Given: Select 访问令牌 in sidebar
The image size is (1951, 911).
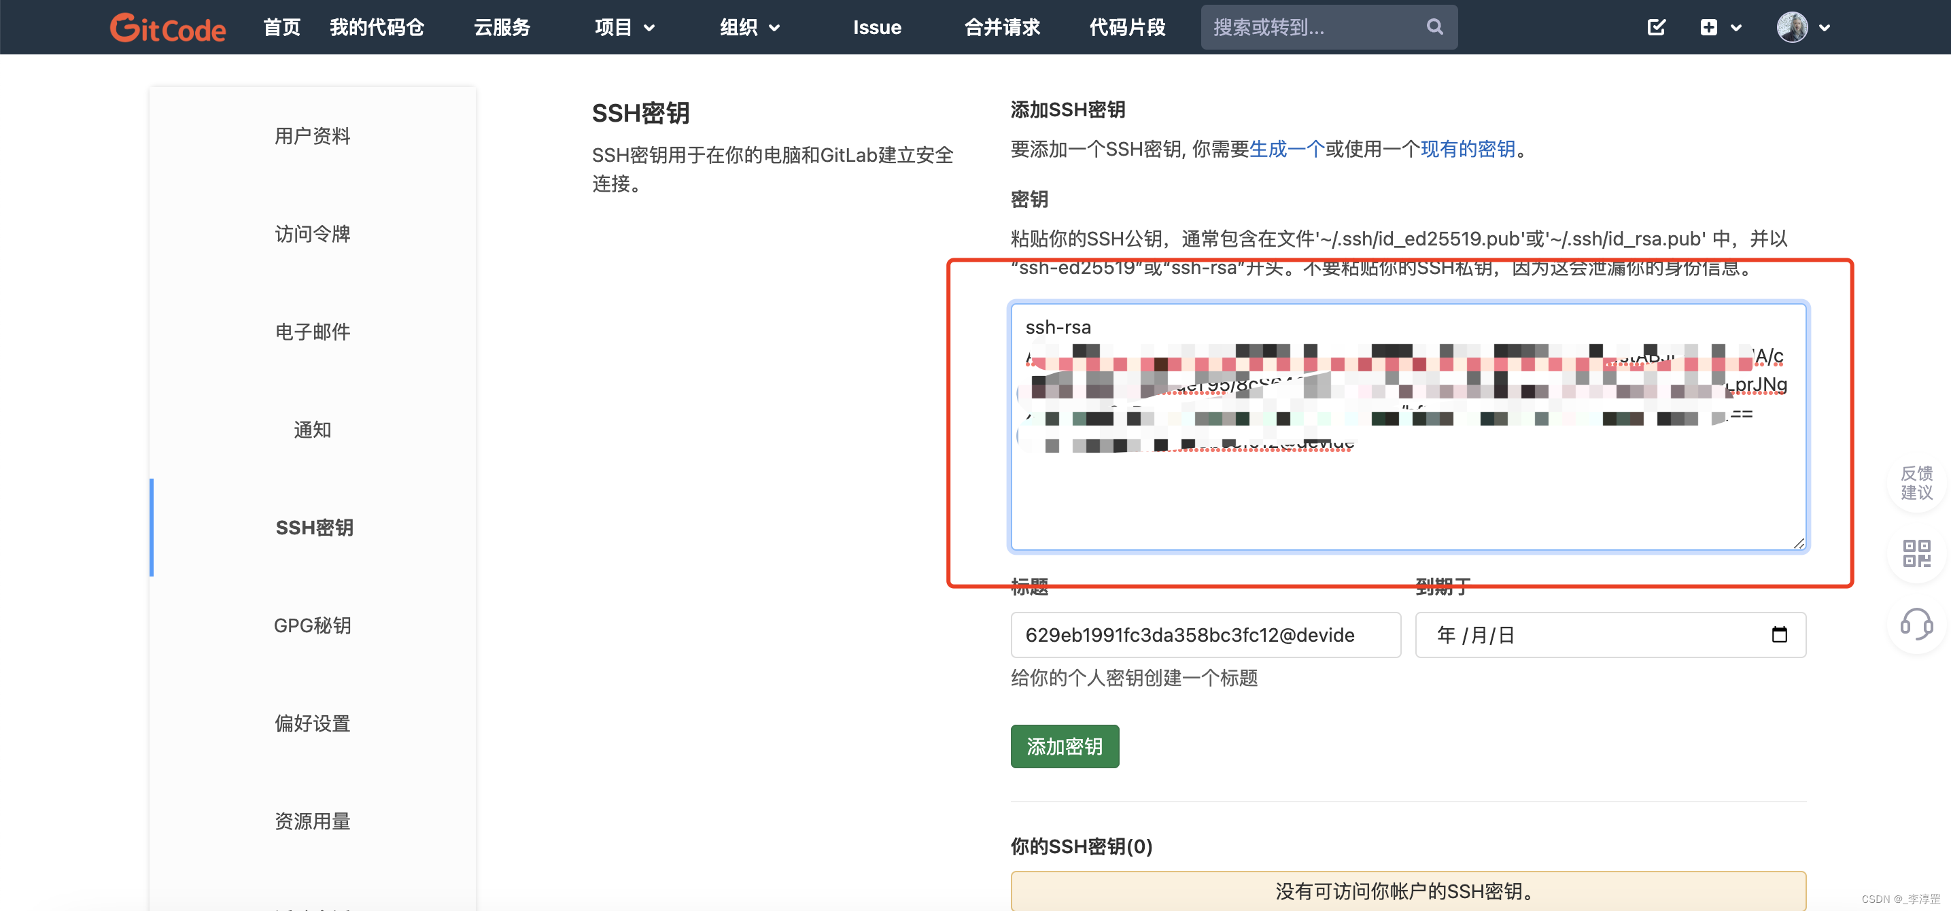Looking at the screenshot, I should (313, 233).
